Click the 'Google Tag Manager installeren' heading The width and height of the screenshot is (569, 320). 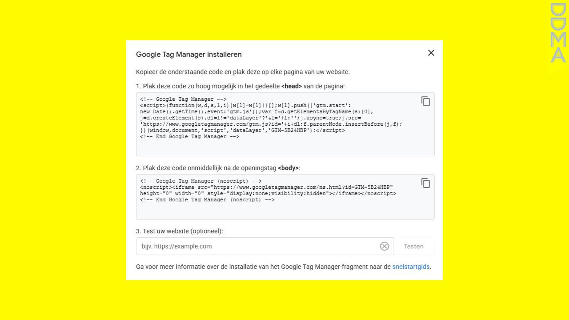(x=189, y=55)
